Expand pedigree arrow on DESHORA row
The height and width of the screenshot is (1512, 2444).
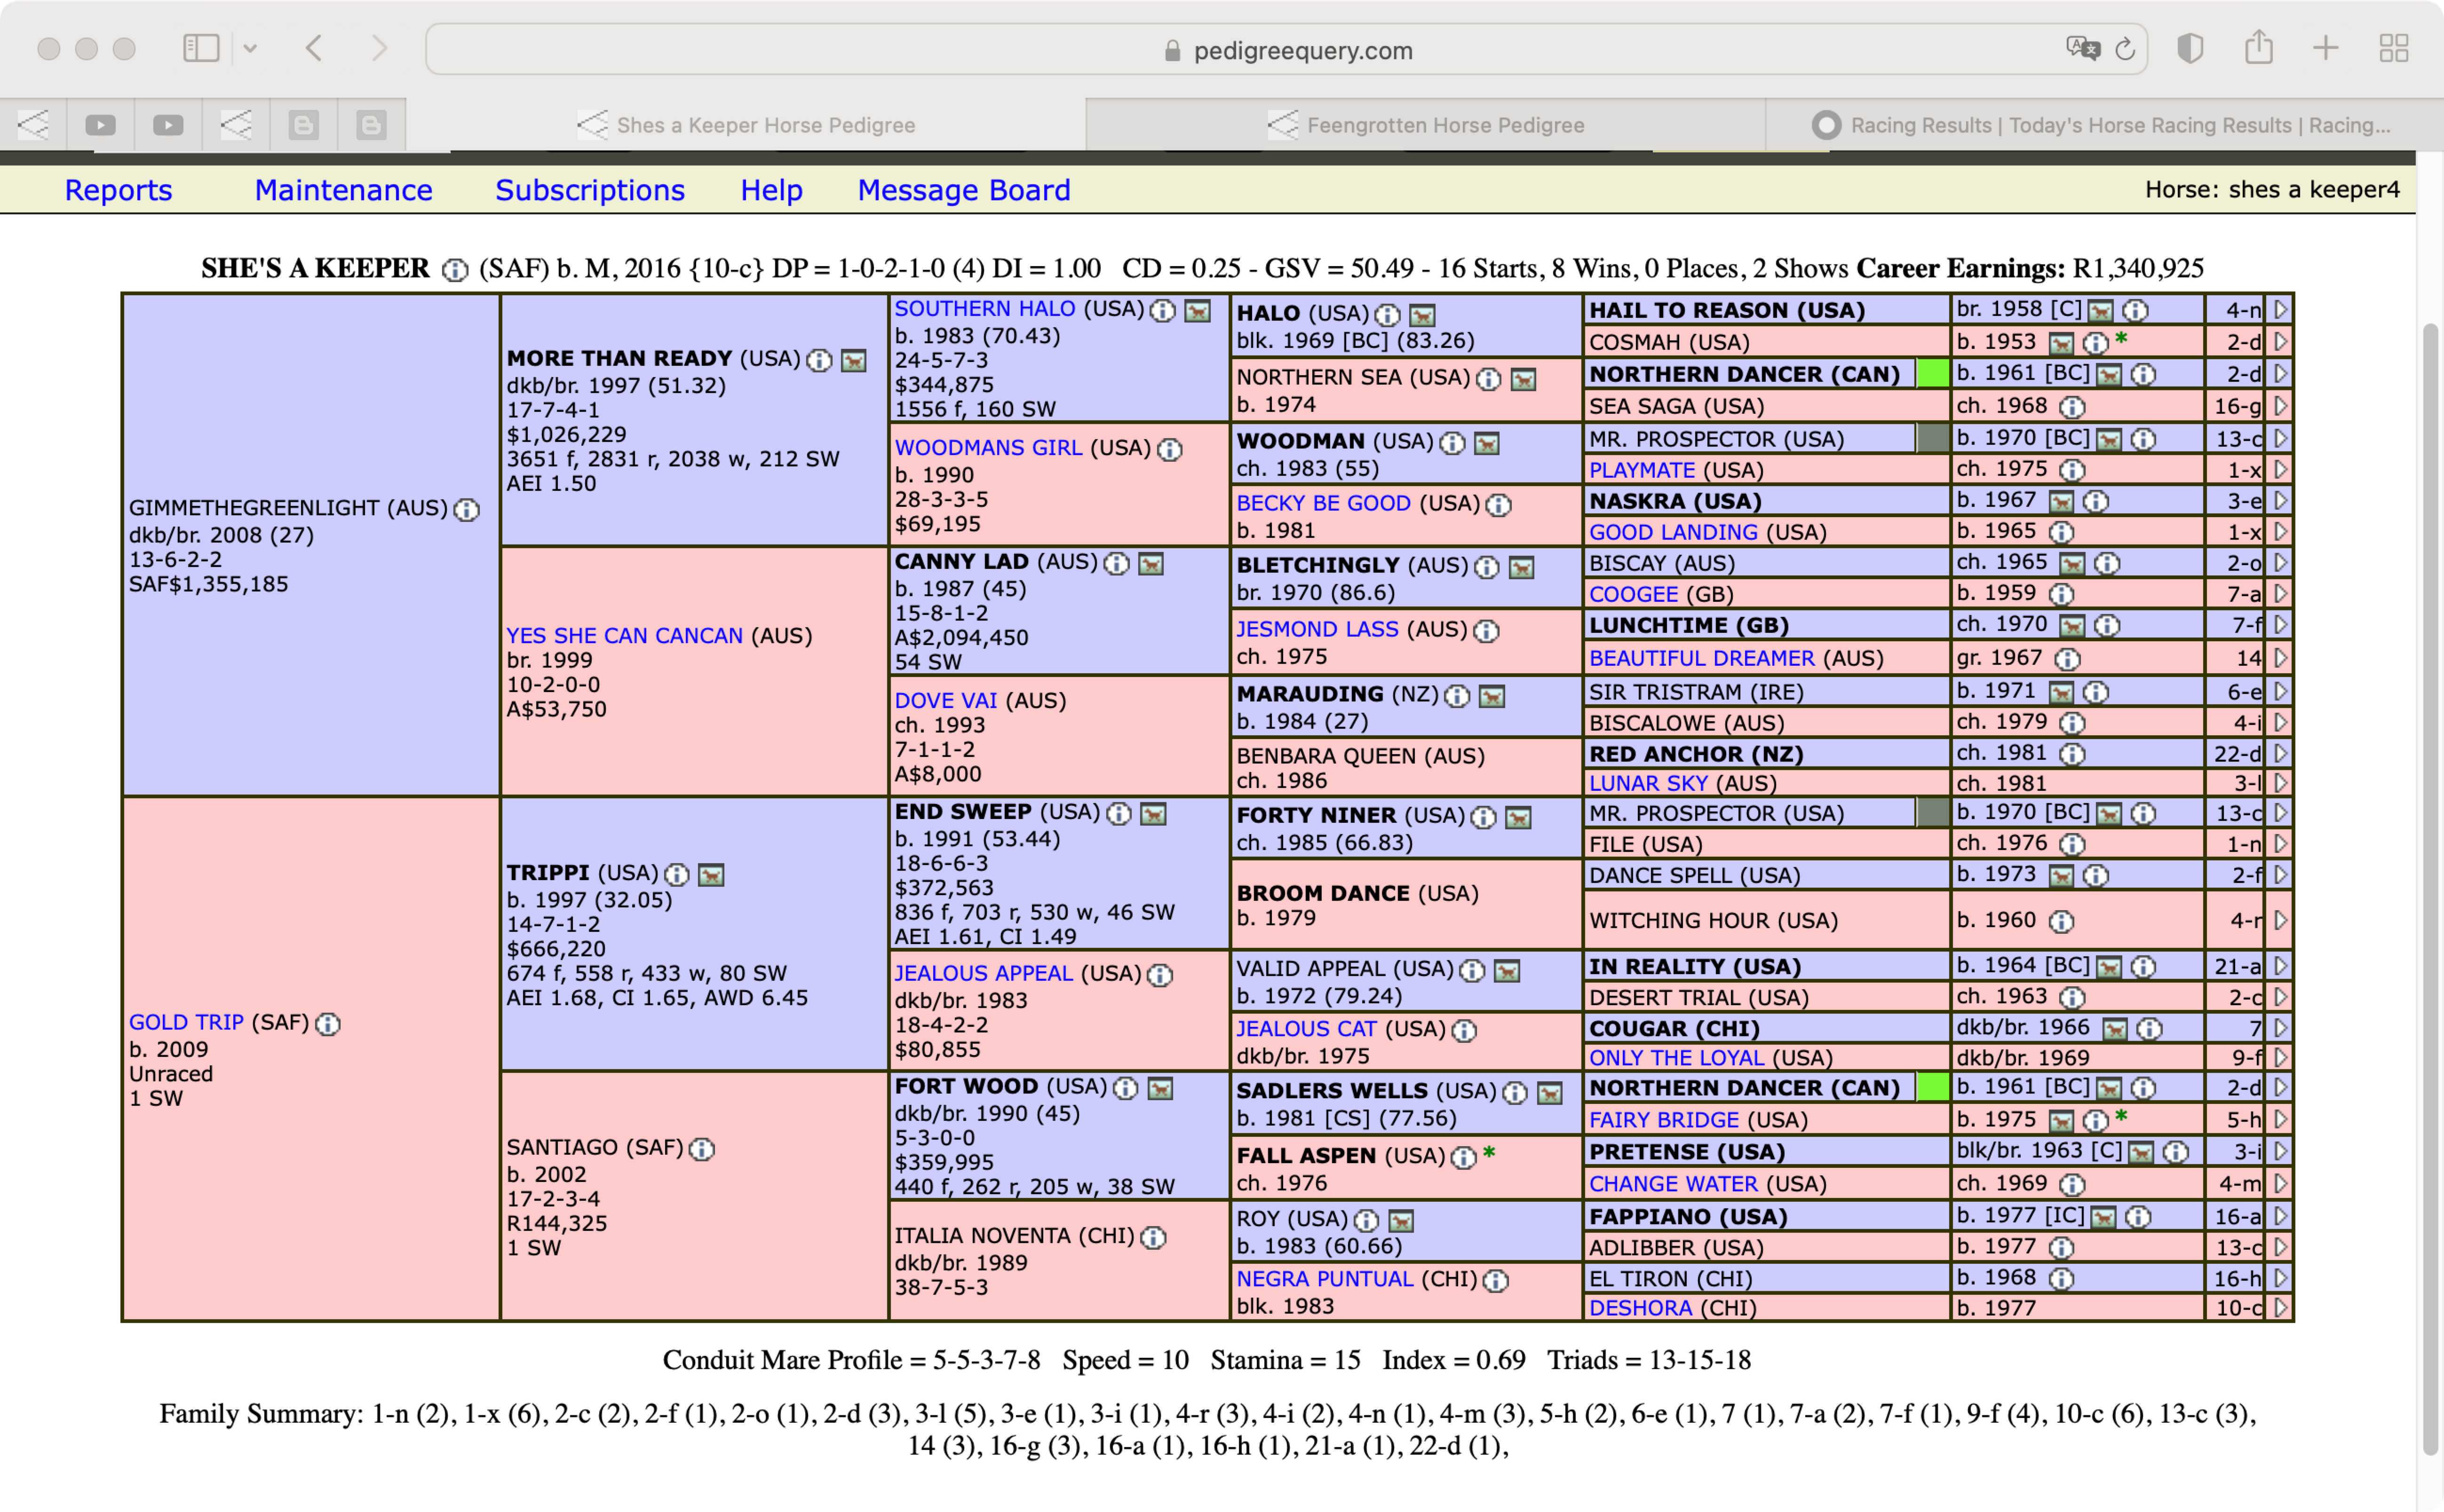point(2280,1307)
